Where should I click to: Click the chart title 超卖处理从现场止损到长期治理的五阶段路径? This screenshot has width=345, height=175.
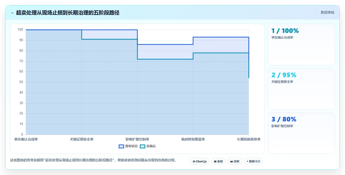pos(68,13)
